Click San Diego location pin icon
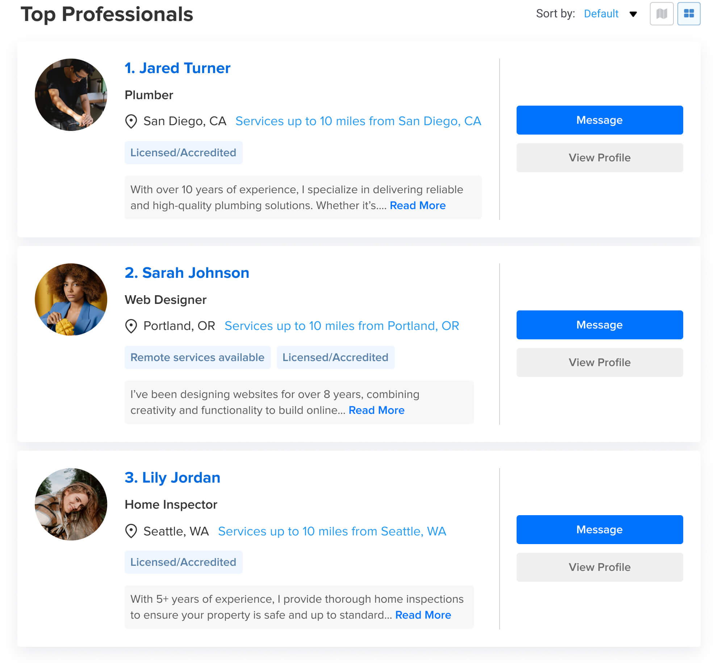Screen dimensions: 718x670 131,121
